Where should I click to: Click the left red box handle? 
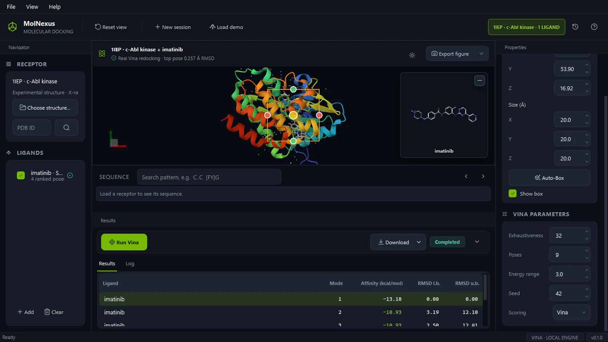click(267, 115)
